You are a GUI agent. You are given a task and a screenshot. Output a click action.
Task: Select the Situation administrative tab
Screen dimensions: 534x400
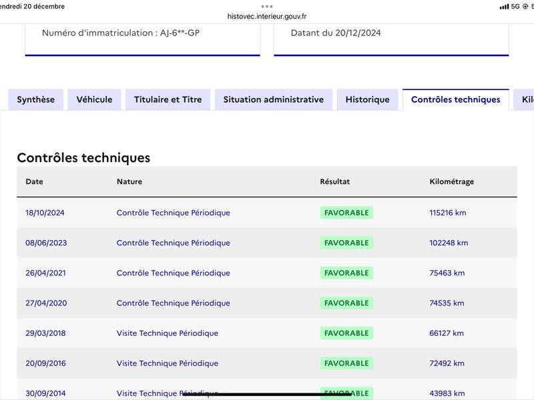[x=274, y=99]
